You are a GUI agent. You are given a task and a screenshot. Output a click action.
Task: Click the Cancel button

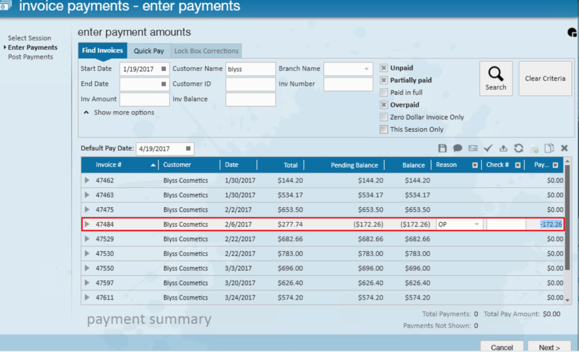[502, 347]
